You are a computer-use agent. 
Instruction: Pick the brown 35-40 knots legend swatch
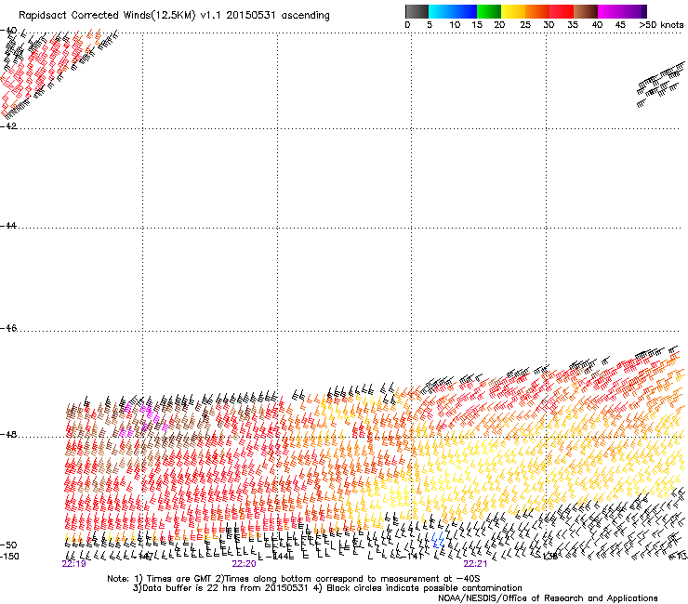click(x=586, y=11)
